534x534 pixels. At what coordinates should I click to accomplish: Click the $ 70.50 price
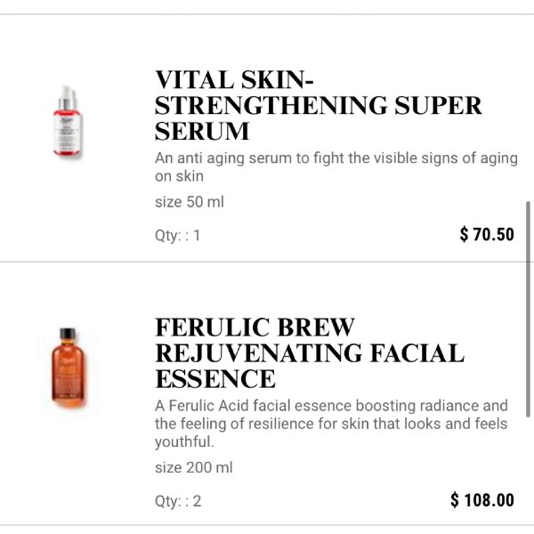[x=487, y=235]
